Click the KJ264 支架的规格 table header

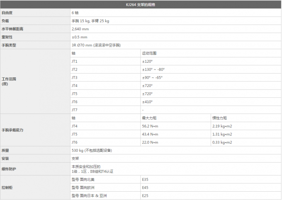point(141,5)
